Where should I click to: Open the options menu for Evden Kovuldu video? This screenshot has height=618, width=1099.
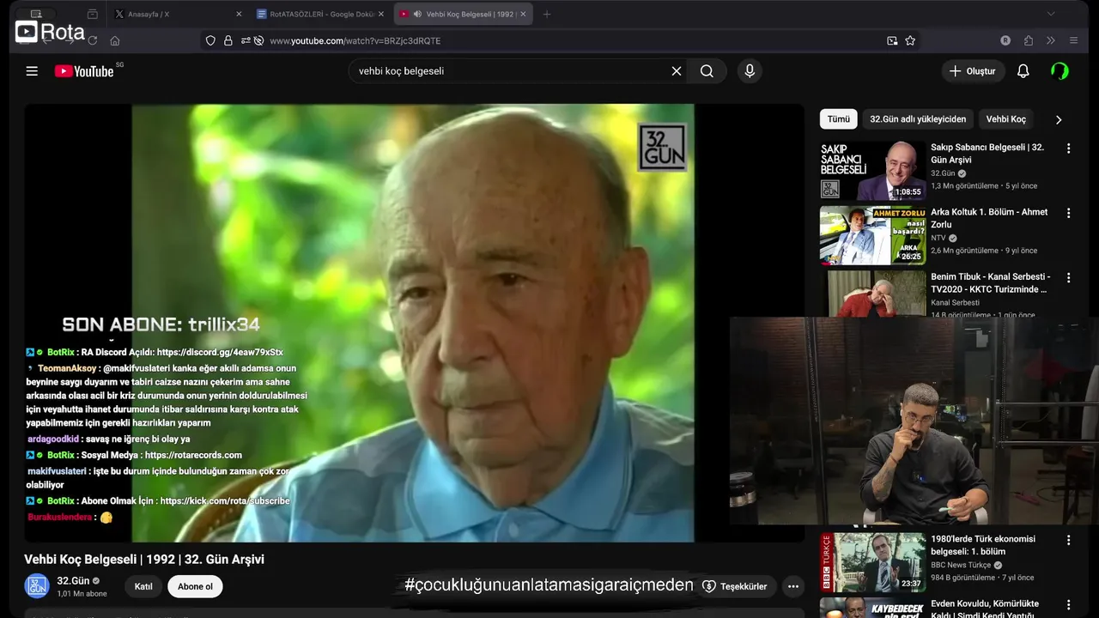coord(1069,605)
